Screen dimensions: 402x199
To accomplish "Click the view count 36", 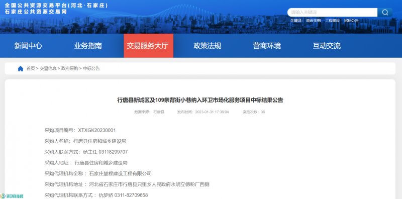I will click(x=263, y=112).
